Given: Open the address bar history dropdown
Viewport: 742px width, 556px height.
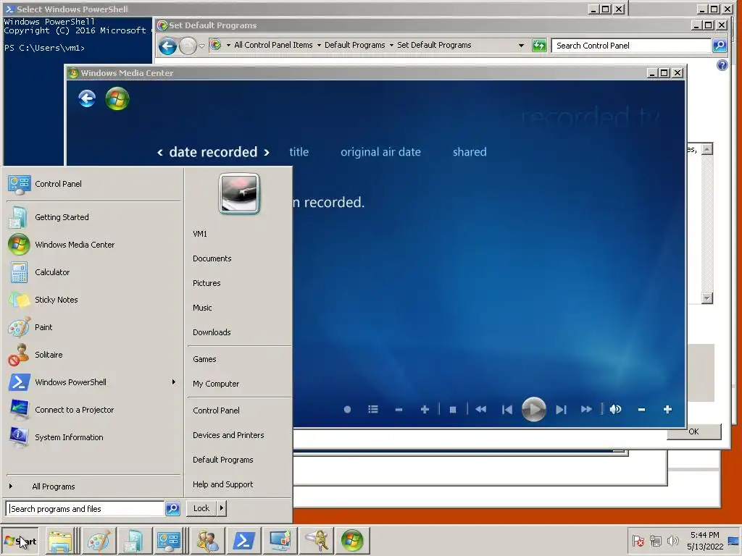Looking at the screenshot, I should coord(521,46).
